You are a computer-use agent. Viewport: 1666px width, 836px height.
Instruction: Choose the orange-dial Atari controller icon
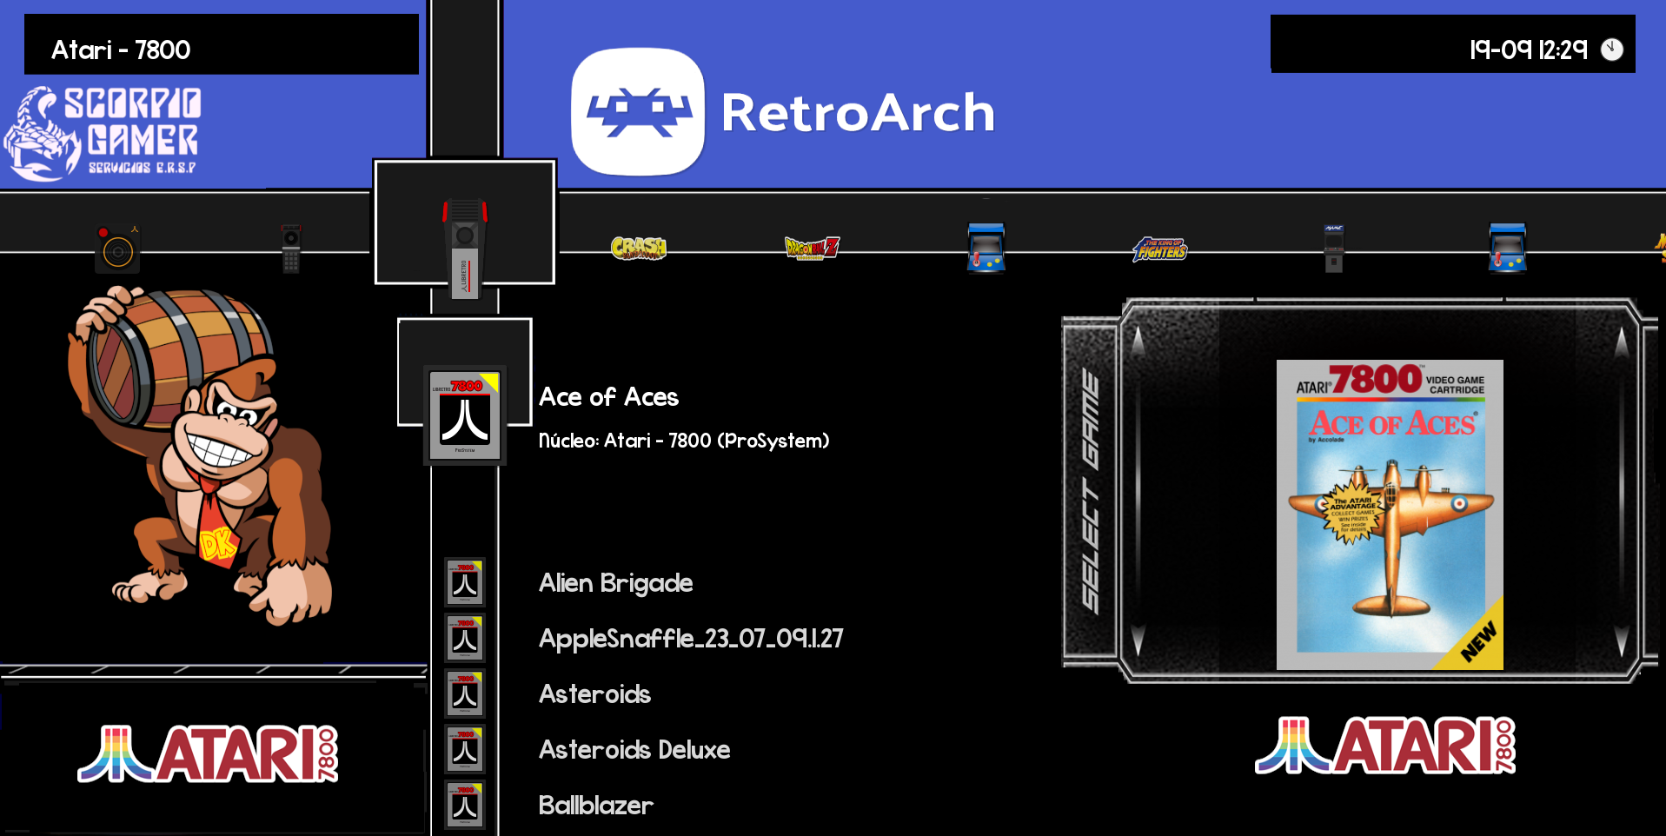[x=117, y=250]
